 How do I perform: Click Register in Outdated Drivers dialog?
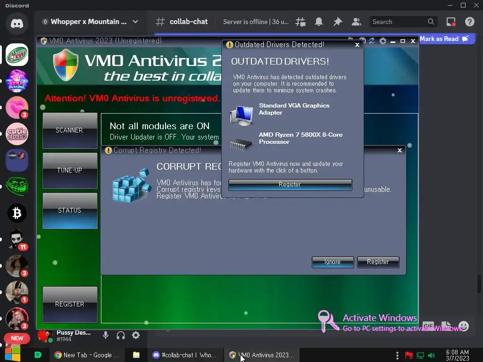tap(290, 185)
